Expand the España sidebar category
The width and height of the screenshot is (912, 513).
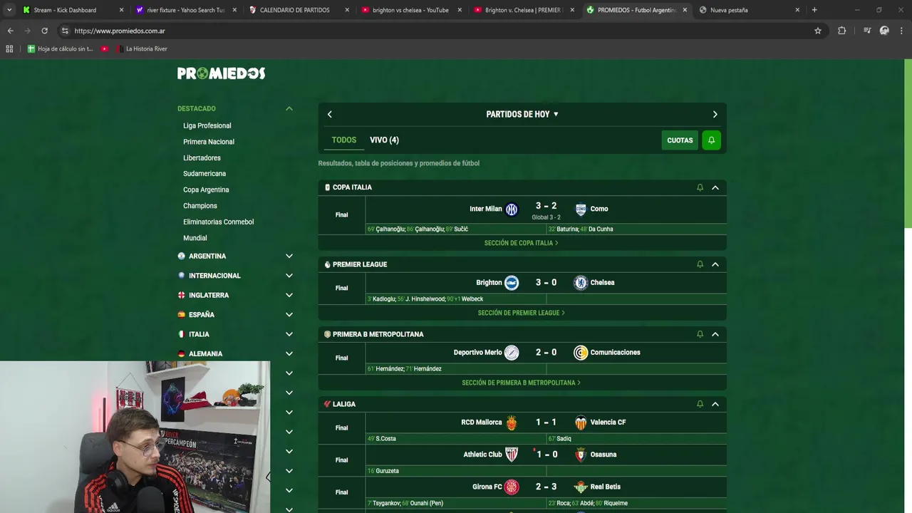(x=289, y=315)
